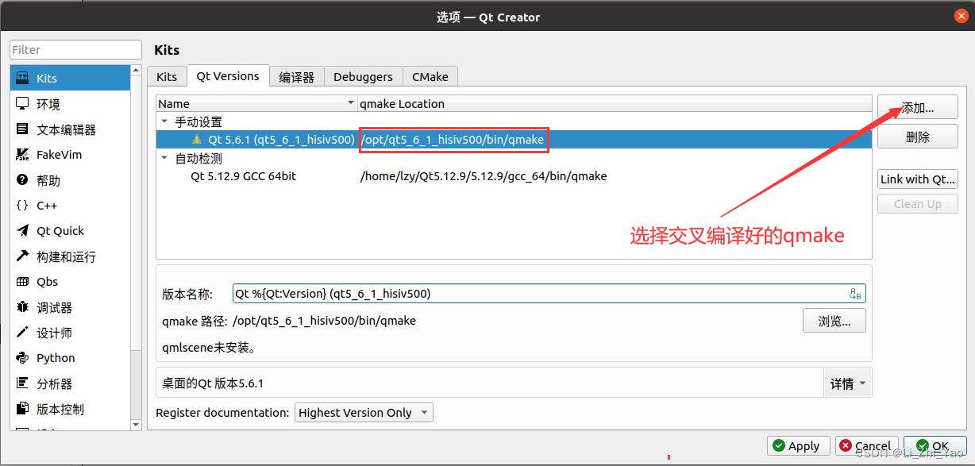Click the /home/lzy/Qt5.12.9 qmake path cell

[484, 176]
